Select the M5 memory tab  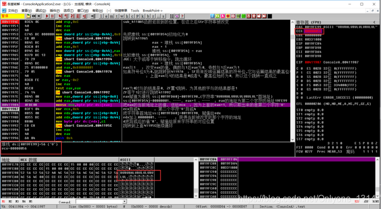(31, 201)
